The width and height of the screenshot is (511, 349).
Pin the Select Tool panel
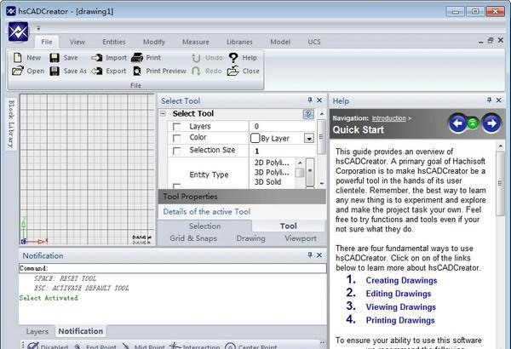click(310, 100)
